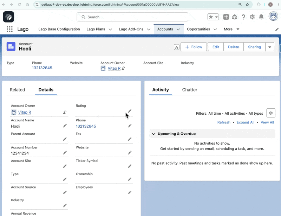Edit the Industry field pencil icon
Image resolution: width=281 pixels, height=216 pixels.
point(65,205)
